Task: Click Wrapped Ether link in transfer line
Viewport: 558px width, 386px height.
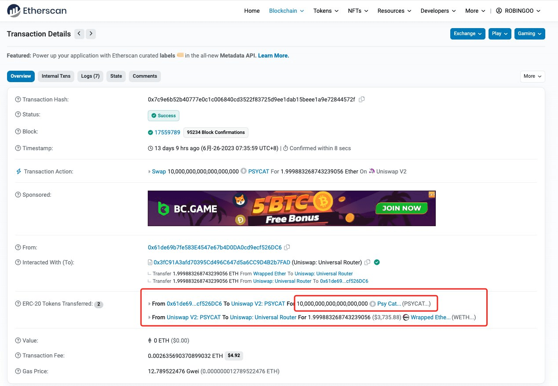Action: click(x=270, y=274)
